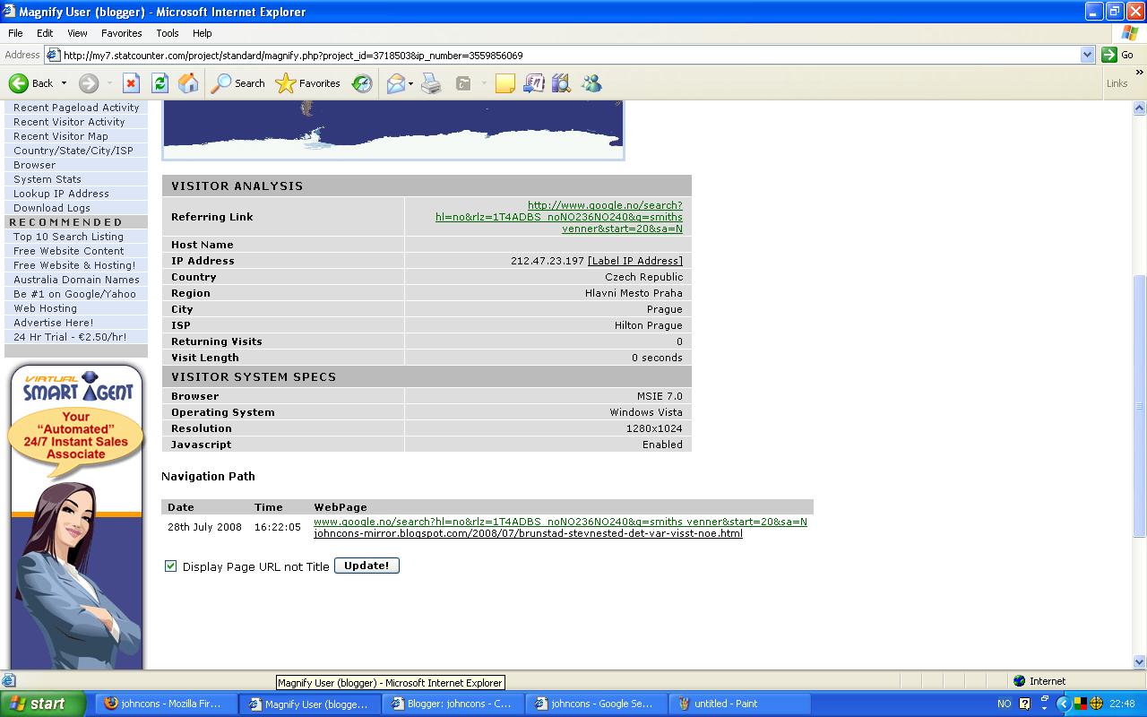
Task: Click the yellow note toolbar icon
Action: coord(505,83)
